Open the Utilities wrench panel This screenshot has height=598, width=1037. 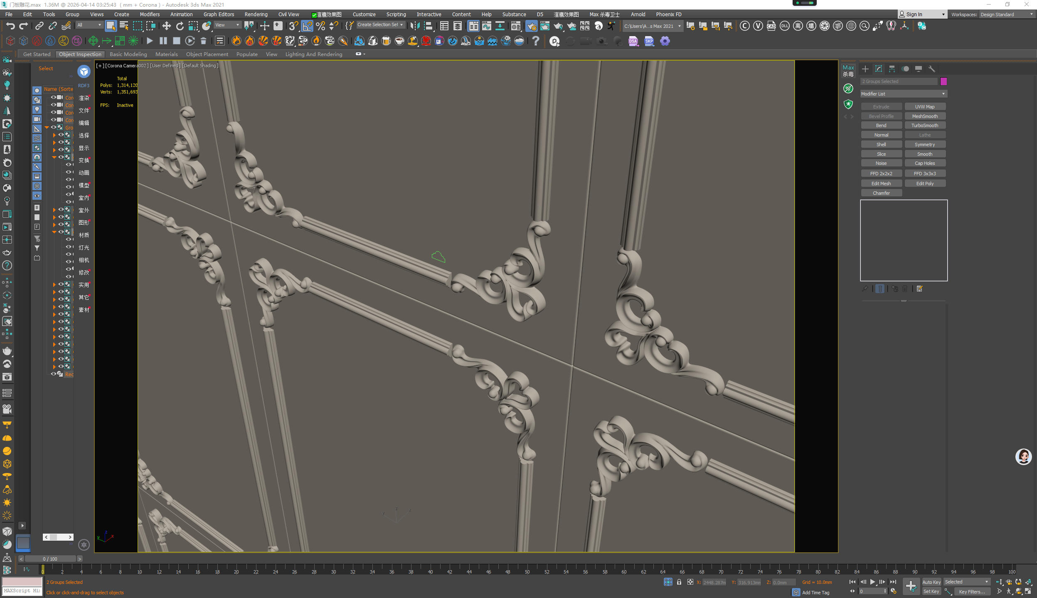click(x=931, y=69)
